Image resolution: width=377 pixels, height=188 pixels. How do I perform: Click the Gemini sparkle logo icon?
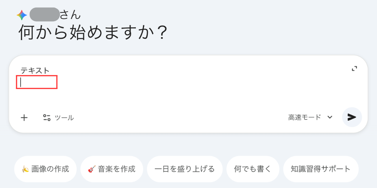[x=21, y=15]
